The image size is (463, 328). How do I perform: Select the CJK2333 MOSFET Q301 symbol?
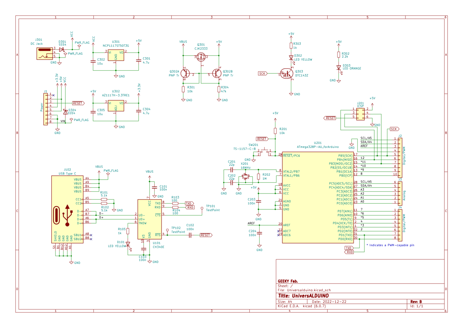201,58
